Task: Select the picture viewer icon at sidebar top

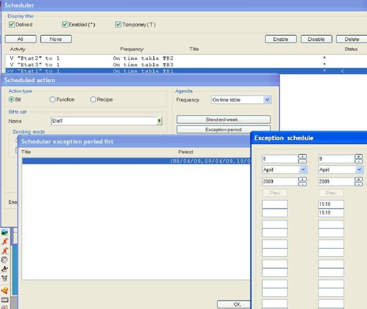Action: 5,232
